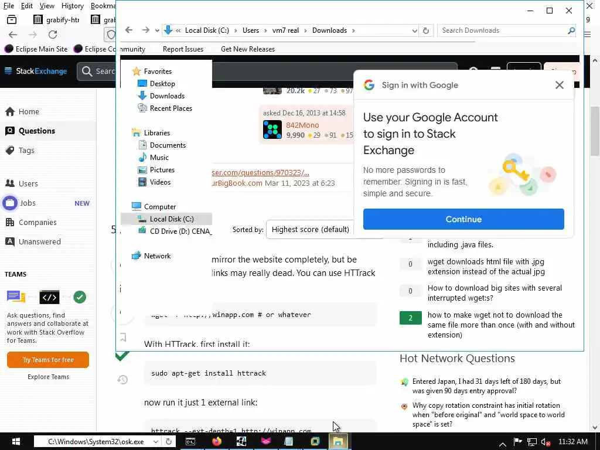Click Try Teams for free button

point(48,360)
